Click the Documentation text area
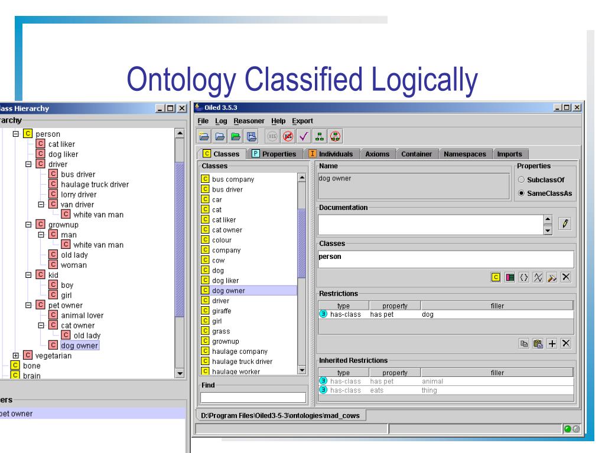This screenshot has width=605, height=453. pyautogui.click(x=431, y=225)
